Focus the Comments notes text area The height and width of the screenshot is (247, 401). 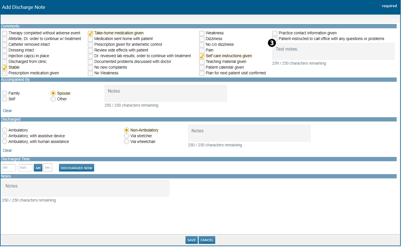click(333, 51)
